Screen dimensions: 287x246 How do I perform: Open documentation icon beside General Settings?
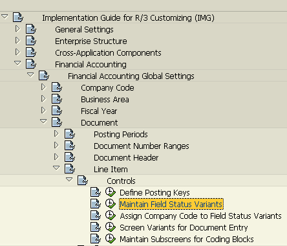click(31, 29)
